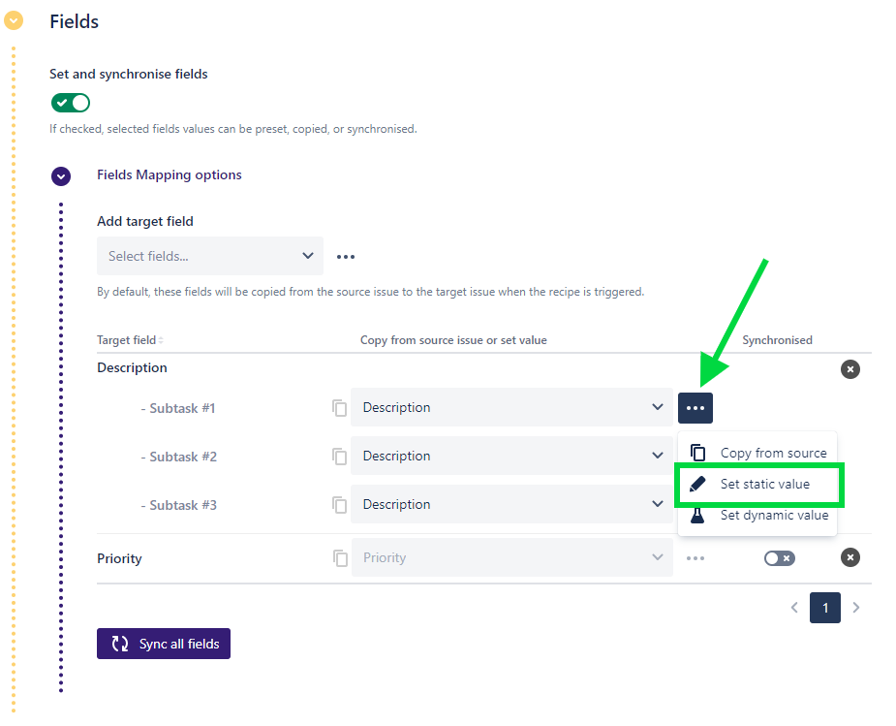Click the copy icon beside Subtask #2

coord(339,457)
